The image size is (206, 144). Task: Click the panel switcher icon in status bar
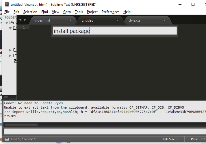[x=7, y=139]
